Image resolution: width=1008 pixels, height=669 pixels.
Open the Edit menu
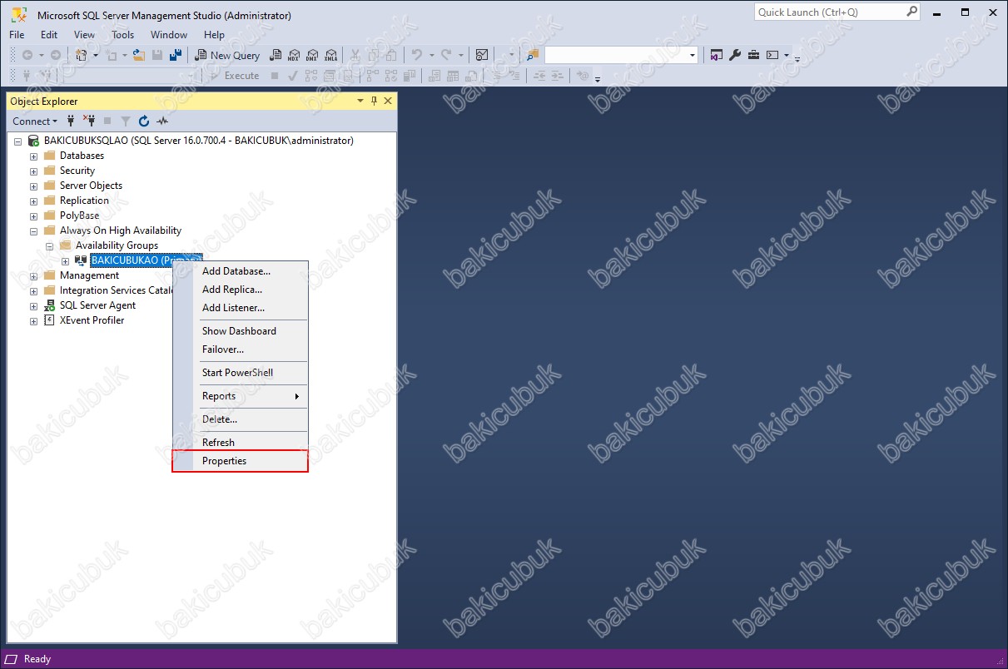pyautogui.click(x=49, y=35)
